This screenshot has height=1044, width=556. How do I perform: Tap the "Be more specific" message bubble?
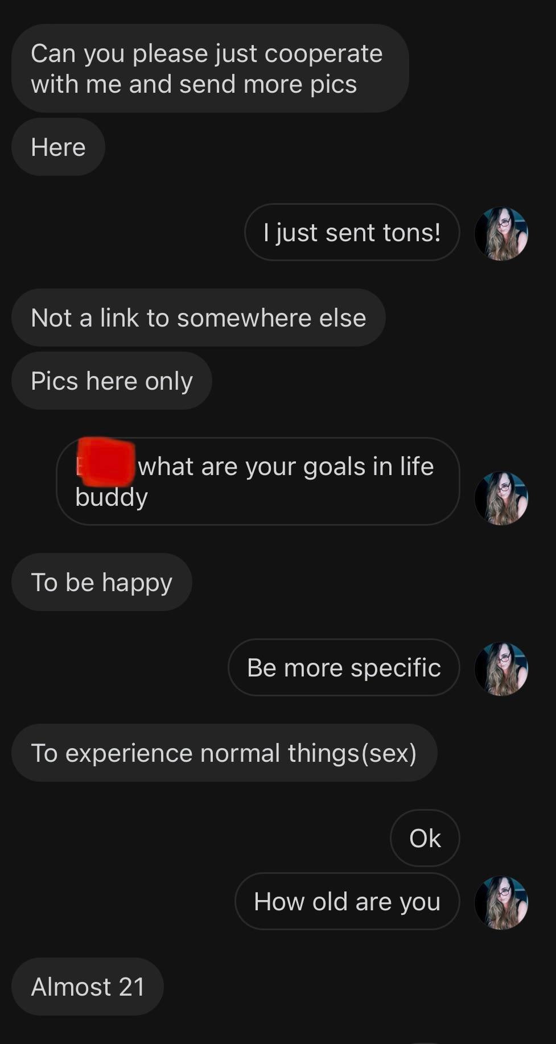pyautogui.click(x=344, y=667)
